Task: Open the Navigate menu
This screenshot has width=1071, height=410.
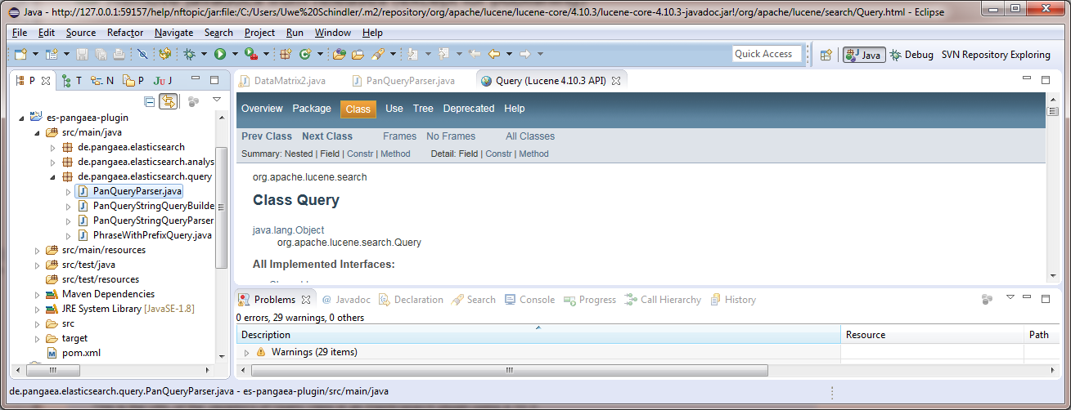Action: click(x=173, y=33)
